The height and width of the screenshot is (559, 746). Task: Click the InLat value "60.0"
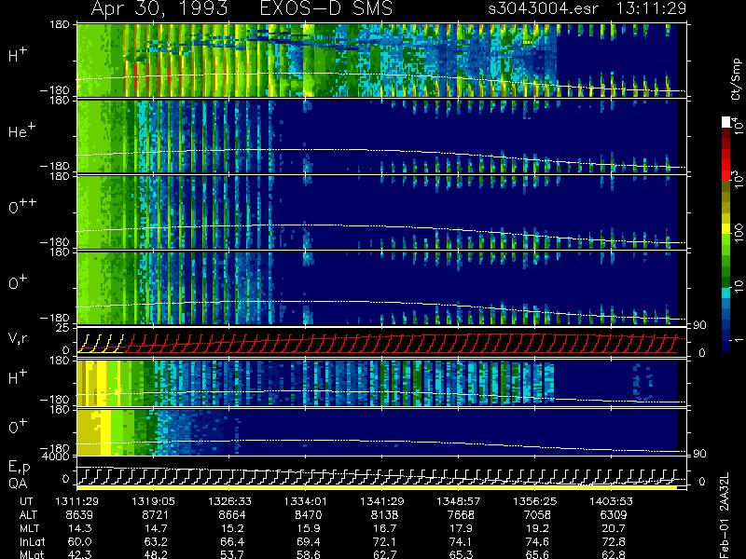click(x=80, y=541)
